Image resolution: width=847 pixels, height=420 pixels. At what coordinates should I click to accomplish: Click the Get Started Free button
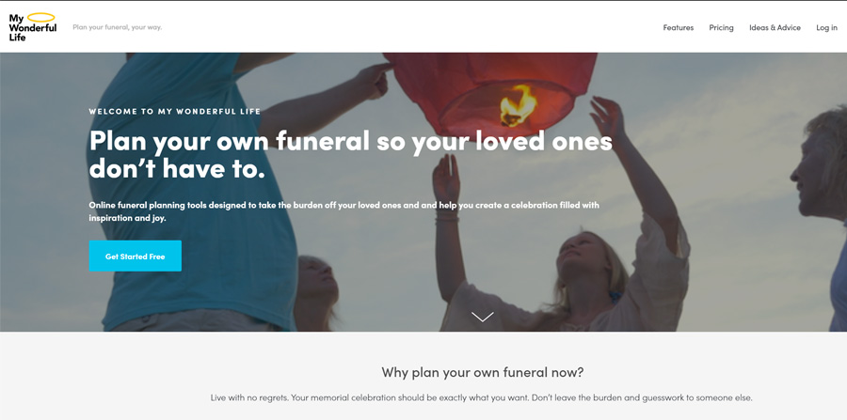(x=135, y=257)
